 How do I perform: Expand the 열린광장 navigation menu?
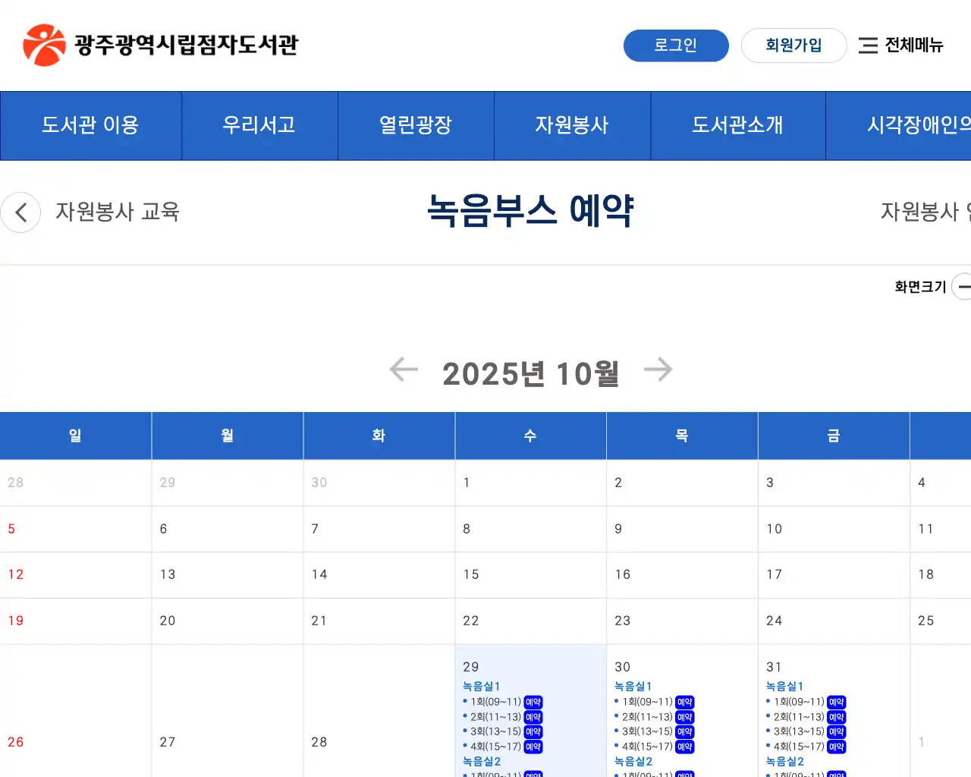click(415, 125)
